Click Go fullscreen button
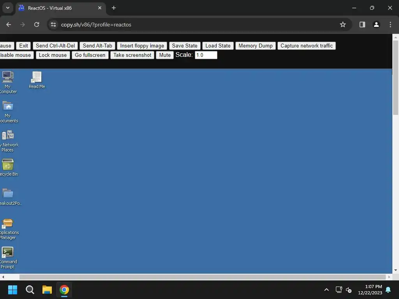 point(90,55)
